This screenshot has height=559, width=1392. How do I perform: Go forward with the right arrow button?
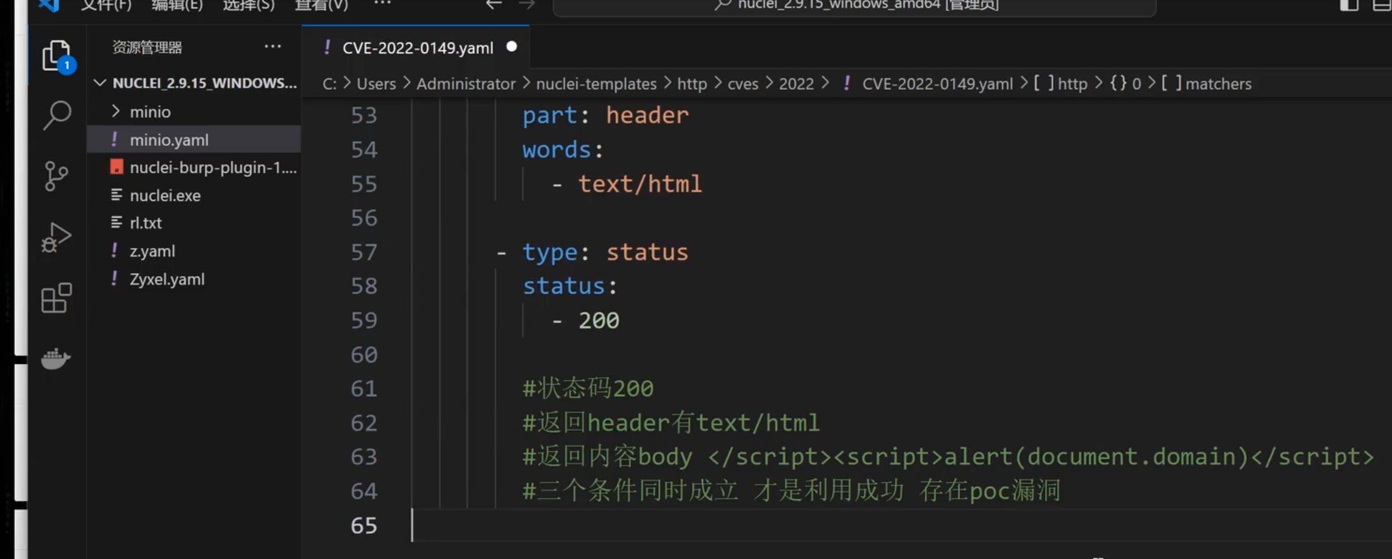(527, 5)
